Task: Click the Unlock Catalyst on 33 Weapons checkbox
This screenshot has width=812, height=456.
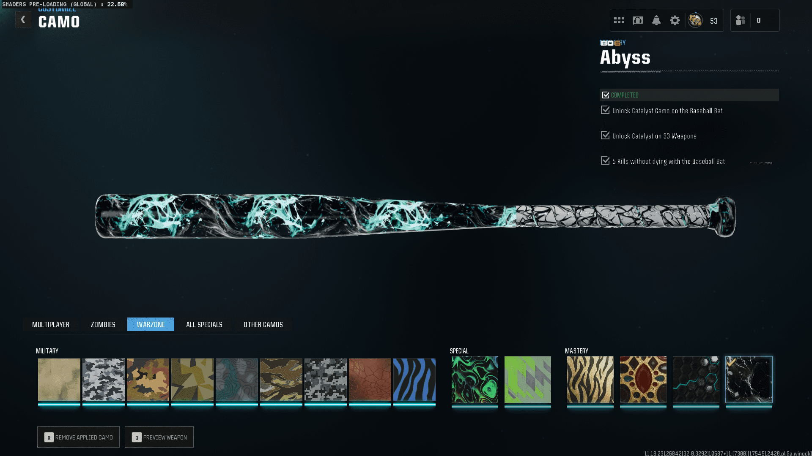Action: [605, 136]
